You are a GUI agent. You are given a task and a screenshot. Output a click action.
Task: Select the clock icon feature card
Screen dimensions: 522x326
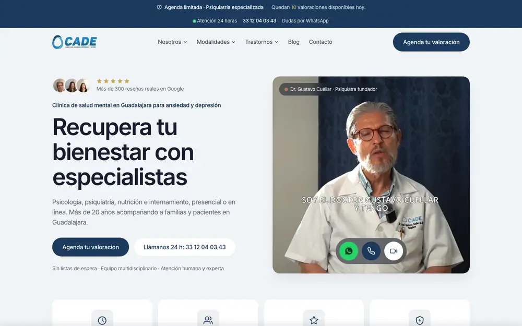[102, 312]
